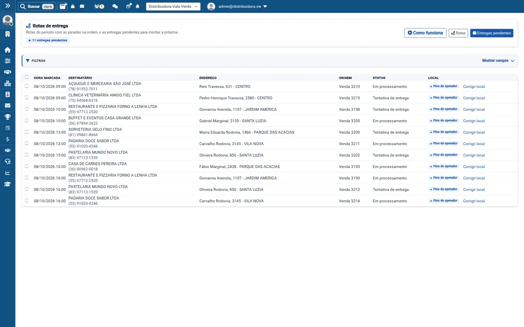524x327 pixels.
Task: Open the lower handshake icon in the sidebar
Action: coord(7,150)
